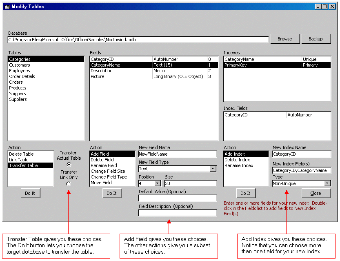Click the Browse button
Screen dimensions: 340x261
tap(284, 39)
